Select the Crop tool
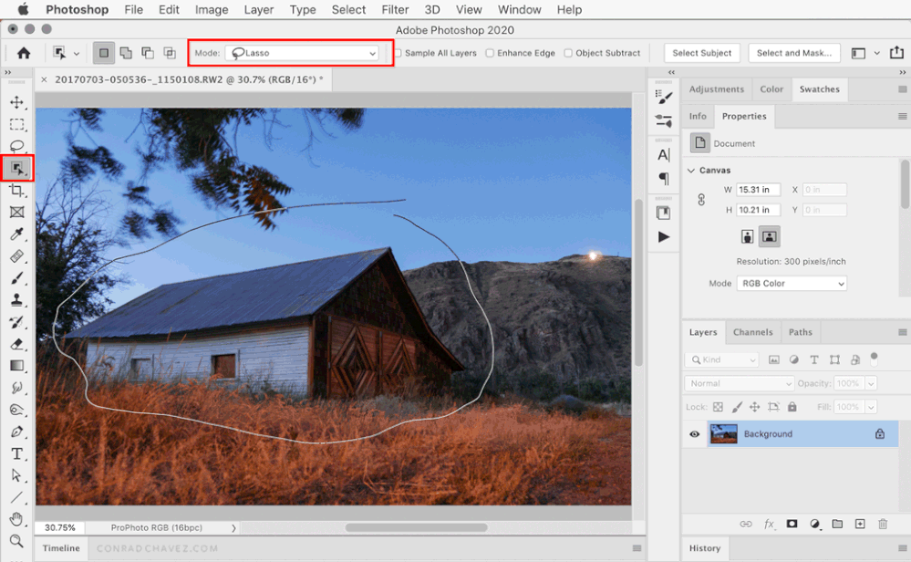The height and width of the screenshot is (562, 911). tap(16, 190)
